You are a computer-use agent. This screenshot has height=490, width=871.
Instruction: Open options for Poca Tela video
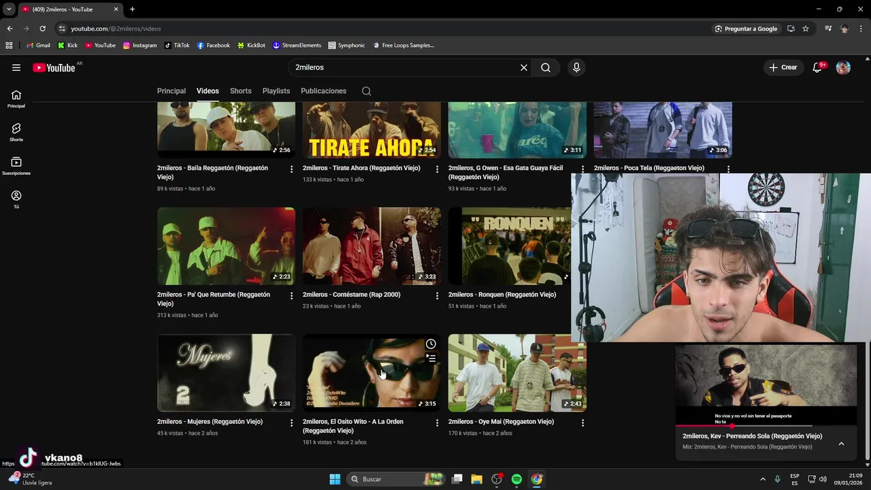point(728,169)
